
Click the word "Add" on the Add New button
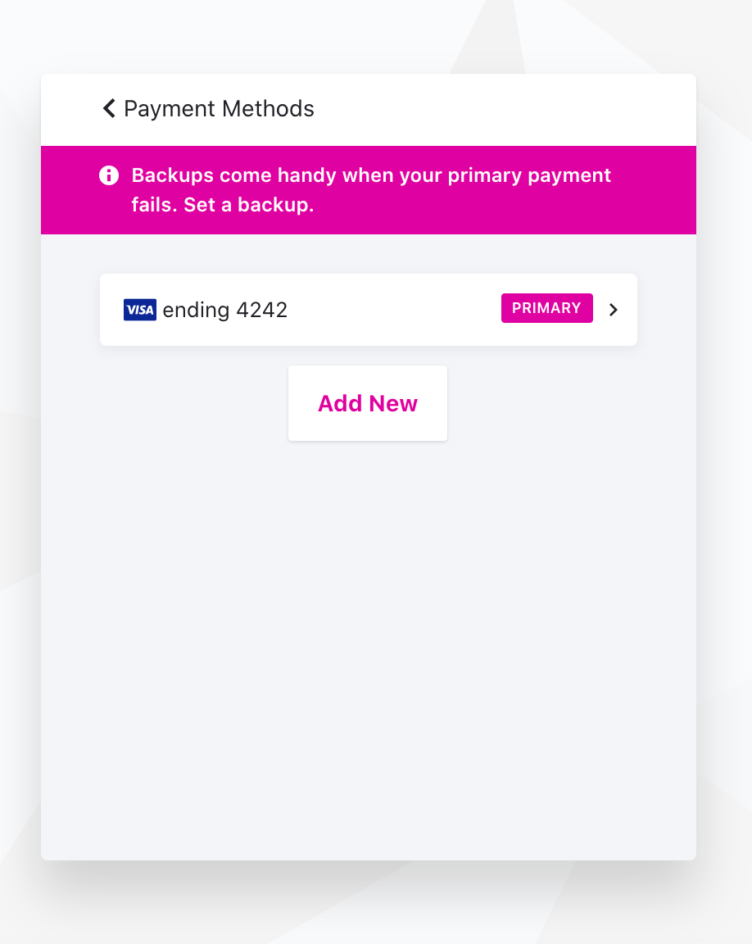coord(340,403)
